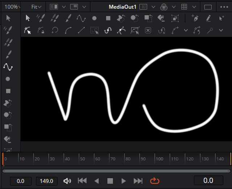The height and width of the screenshot is (189, 232).
Task: Expand the Region of Interest options chevron
Action: pyautogui.click(x=153, y=7)
